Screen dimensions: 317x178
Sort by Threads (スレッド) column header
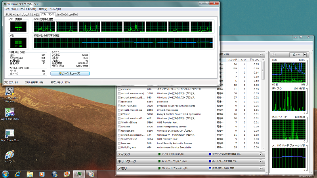(x=232, y=60)
